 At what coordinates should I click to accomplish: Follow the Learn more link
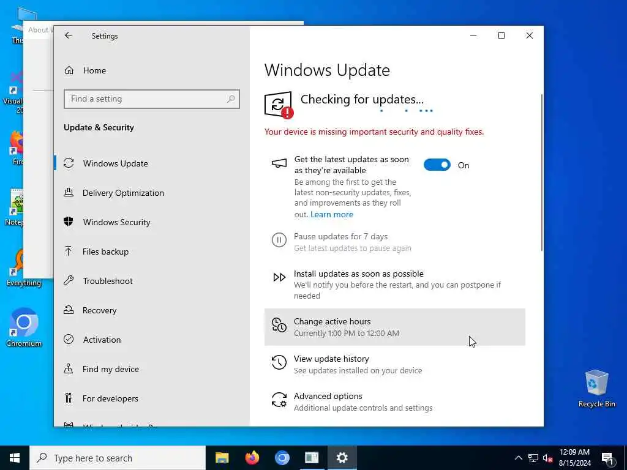tap(331, 215)
